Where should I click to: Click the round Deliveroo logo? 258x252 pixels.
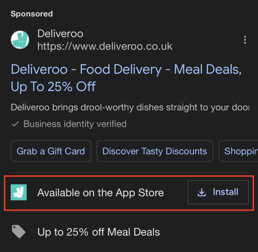(x=20, y=40)
